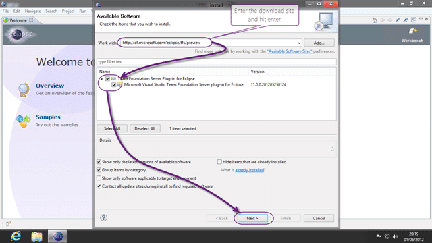Click the '1 item selected' text

183,128
